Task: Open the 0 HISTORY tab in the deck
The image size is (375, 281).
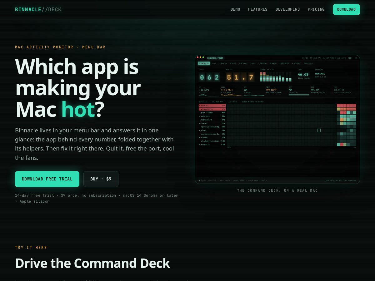Action: click(296, 63)
